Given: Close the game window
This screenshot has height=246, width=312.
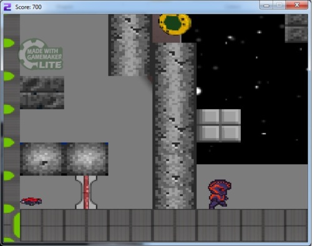Looking at the screenshot, I should [297, 5].
